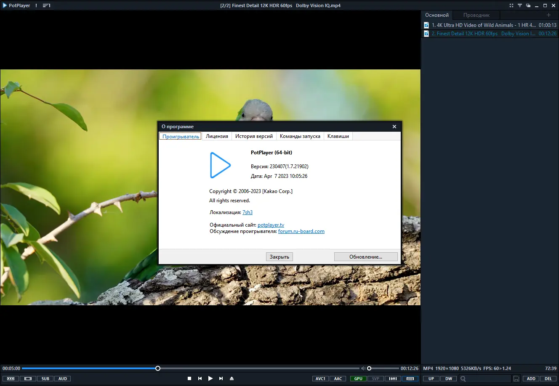Select the 4K Ultra HD Wild Animals playlist item
Image resolution: width=559 pixels, height=386 pixels.
490,25
